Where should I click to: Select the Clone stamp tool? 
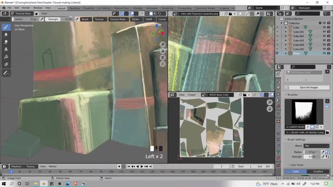[6, 49]
